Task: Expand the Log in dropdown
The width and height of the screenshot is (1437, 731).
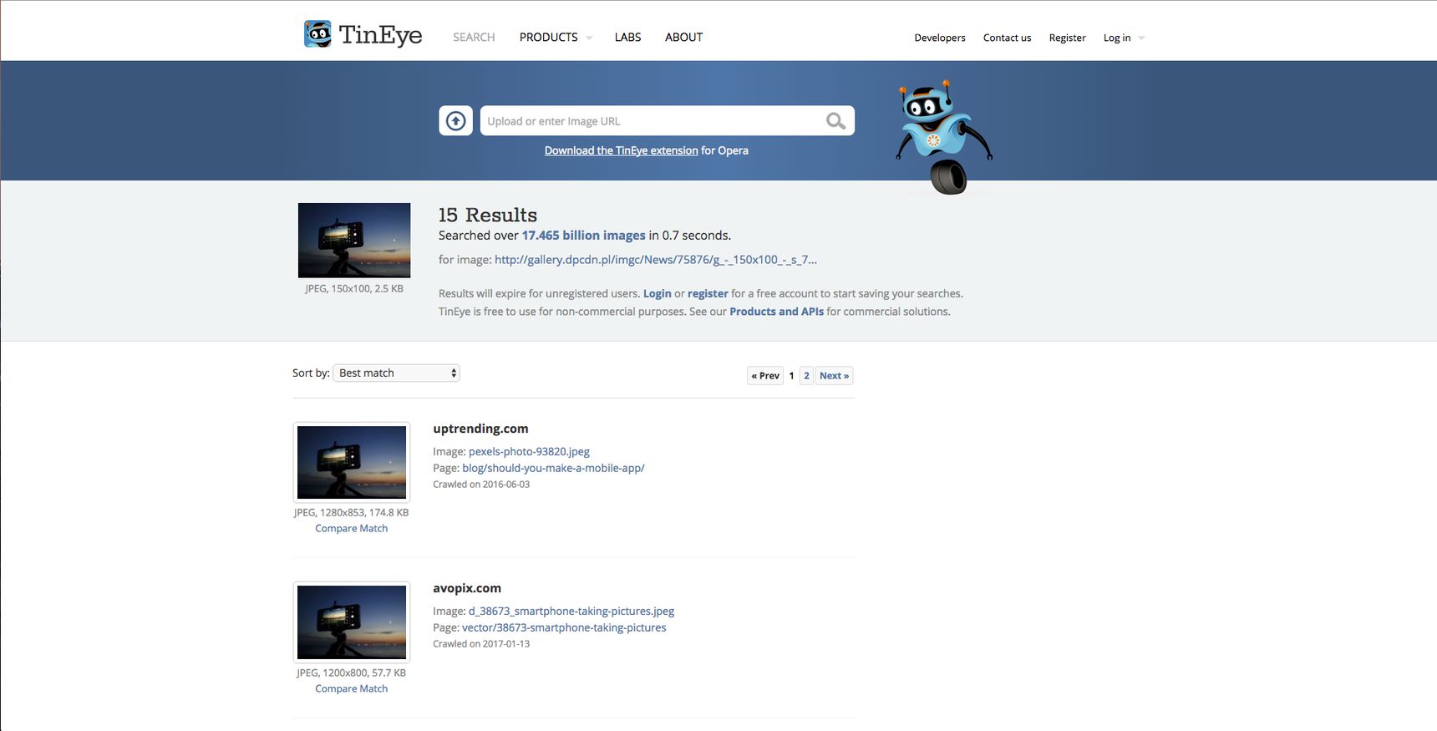Action: (1123, 38)
